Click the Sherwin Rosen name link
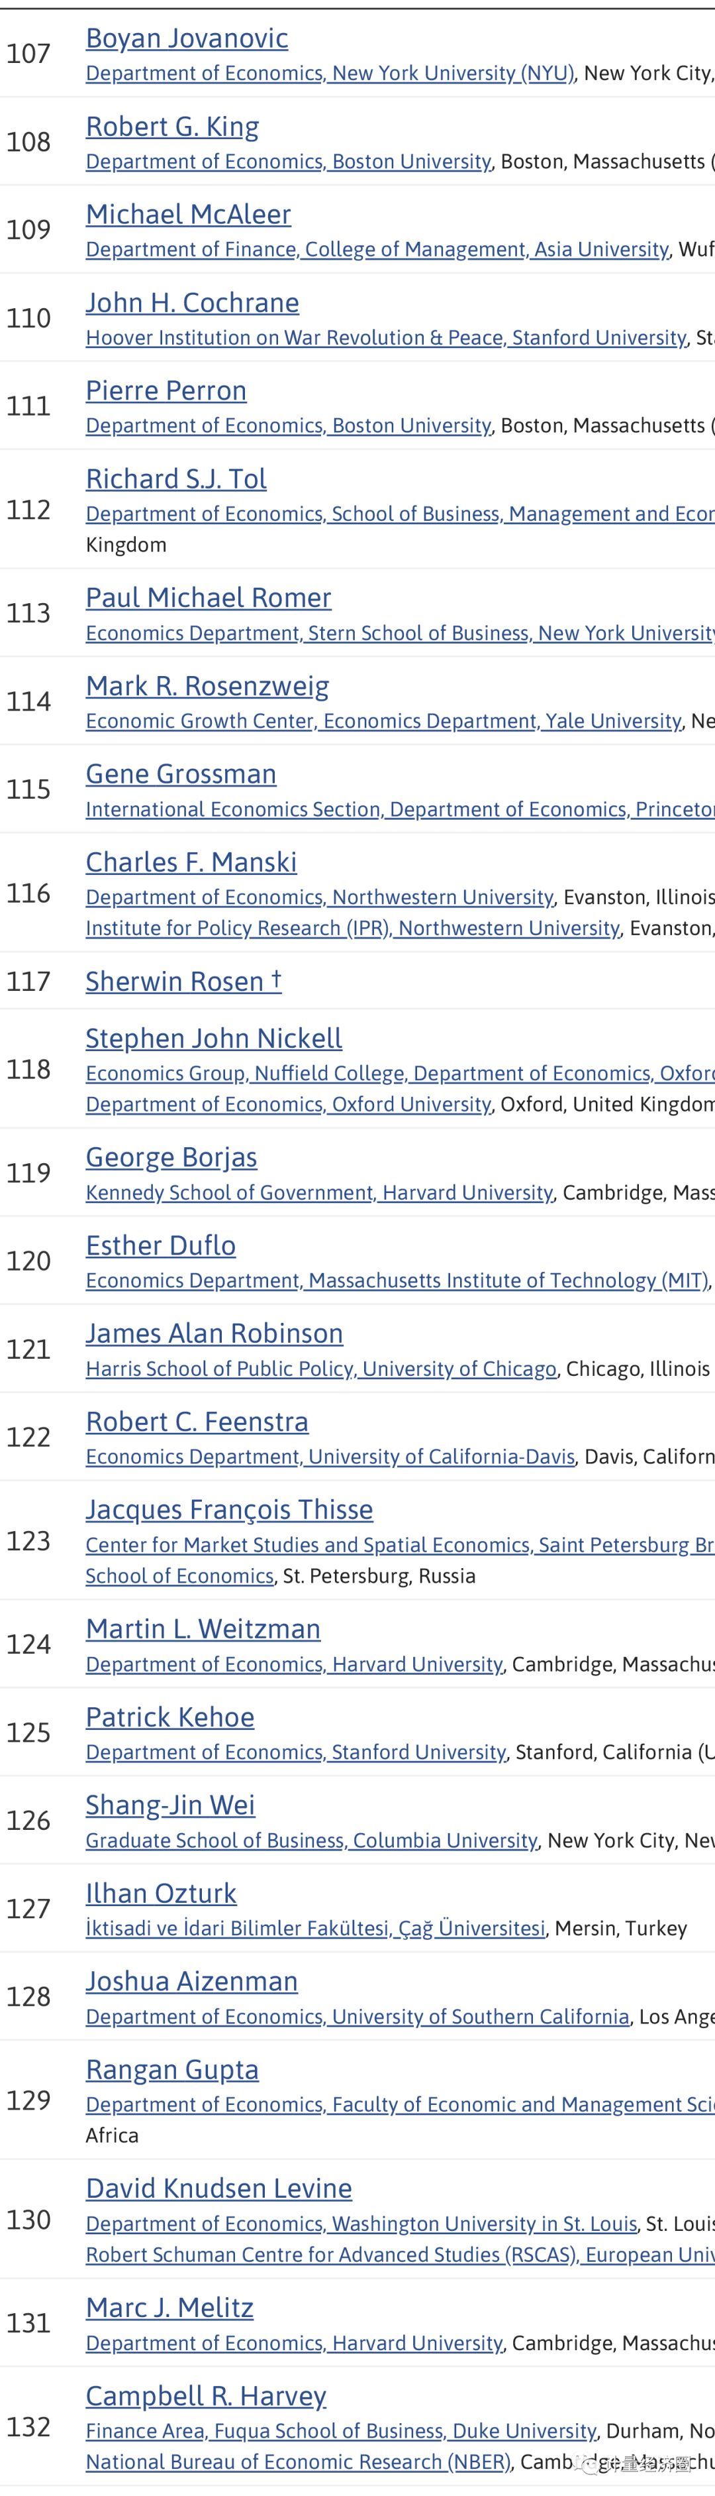 point(174,982)
